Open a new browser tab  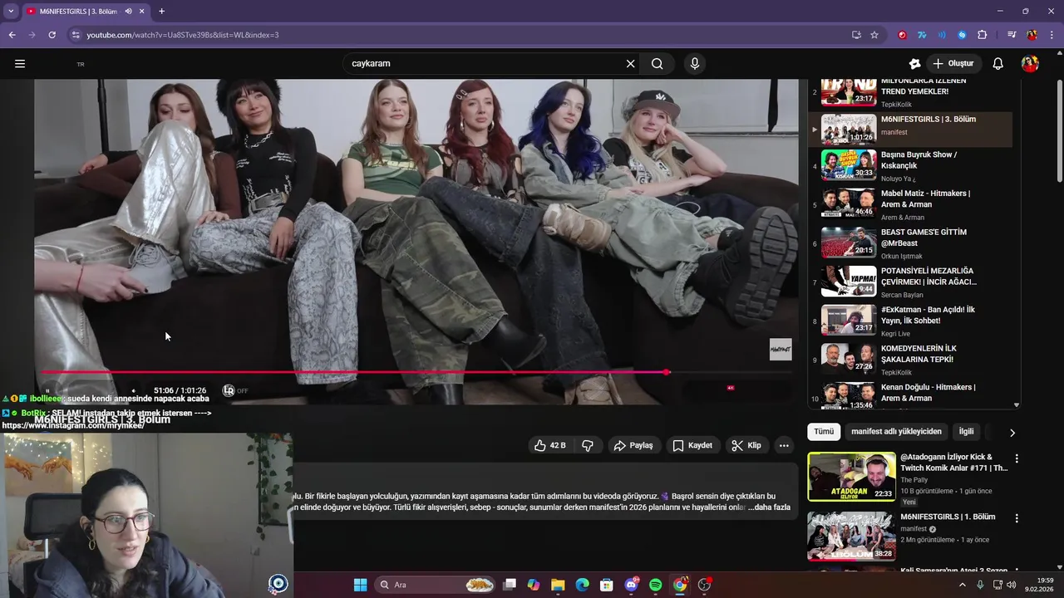[161, 11]
